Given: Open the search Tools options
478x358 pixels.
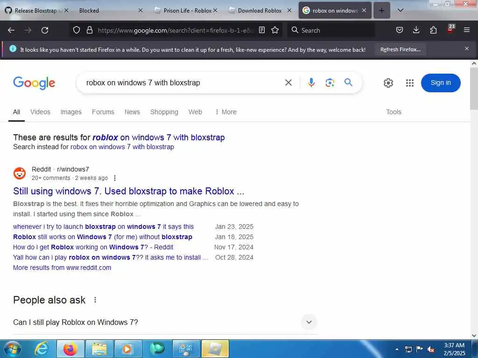Looking at the screenshot, I should (x=394, y=112).
